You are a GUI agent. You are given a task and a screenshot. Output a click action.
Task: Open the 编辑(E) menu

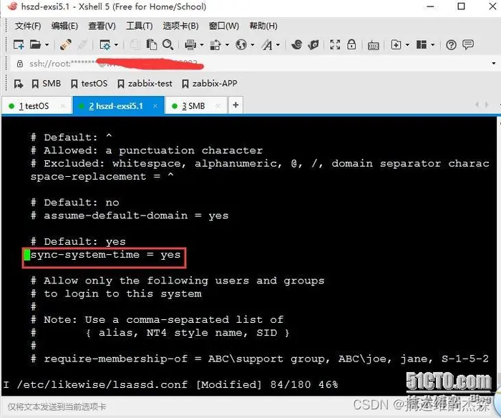pos(64,26)
